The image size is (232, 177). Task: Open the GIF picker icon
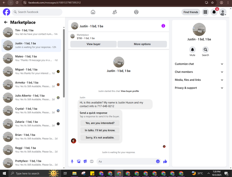pos(92,162)
